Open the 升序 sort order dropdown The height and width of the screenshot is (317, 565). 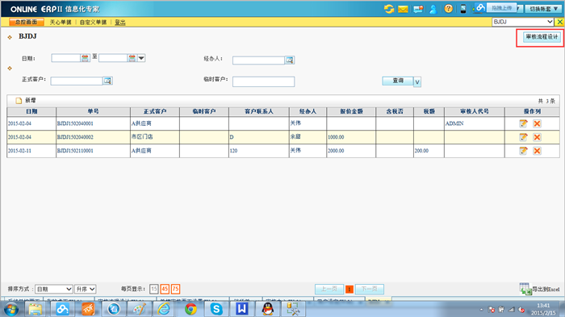click(85, 289)
